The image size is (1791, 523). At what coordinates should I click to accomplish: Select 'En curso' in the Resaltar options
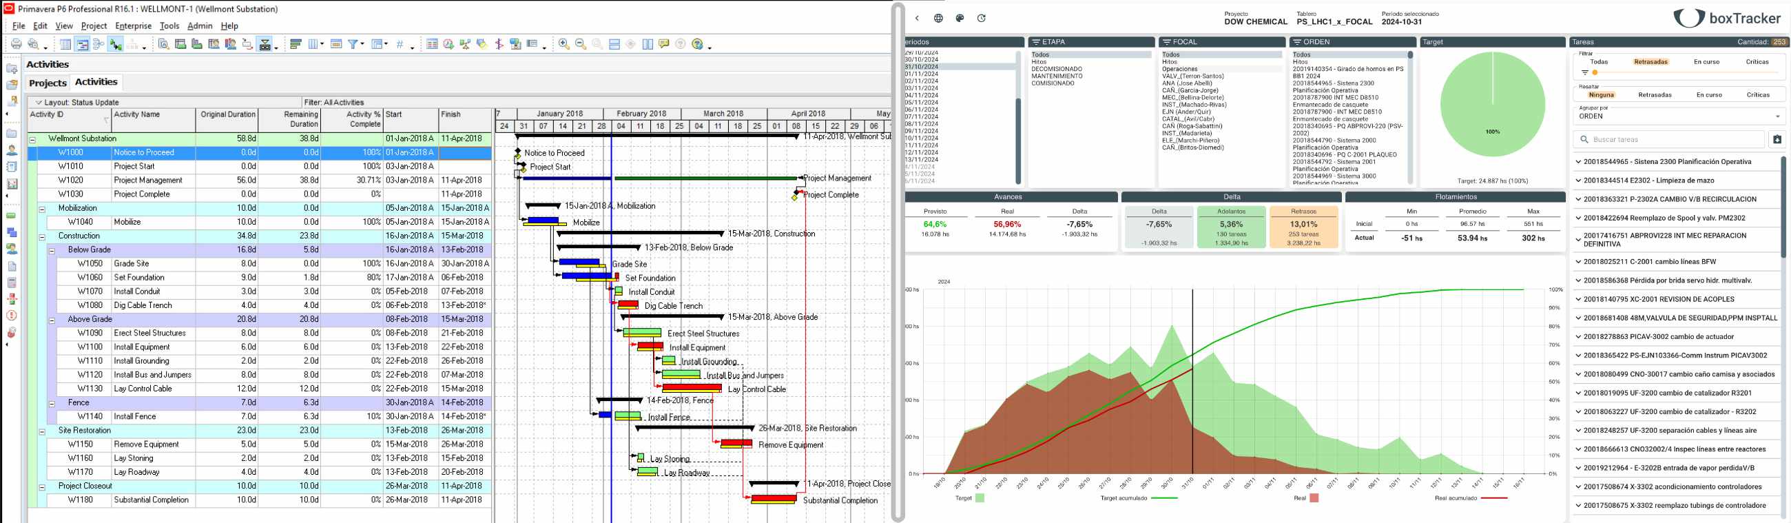(1709, 95)
